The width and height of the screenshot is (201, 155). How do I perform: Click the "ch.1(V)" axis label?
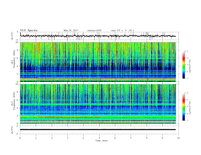pos(12,36)
